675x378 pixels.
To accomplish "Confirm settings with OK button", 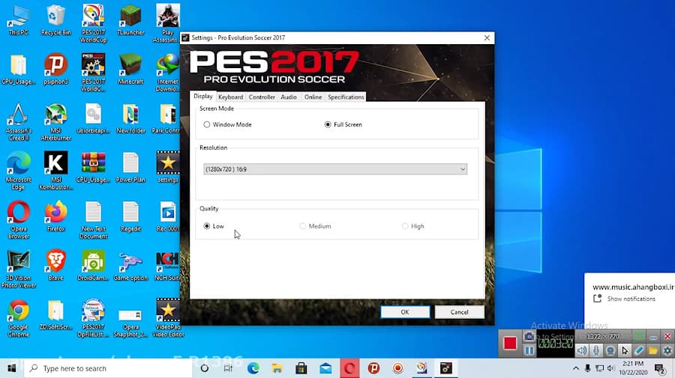I will [405, 312].
